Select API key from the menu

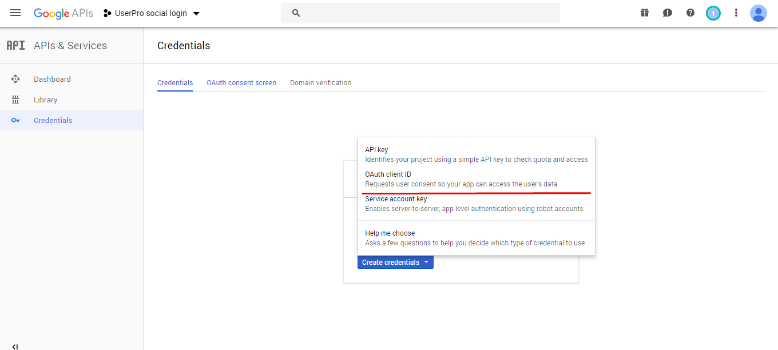(476, 154)
